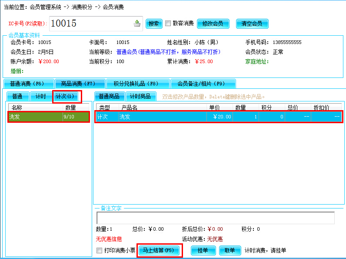Click the 修改会员 button
The height and width of the screenshot is (259, 346).
(x=213, y=24)
